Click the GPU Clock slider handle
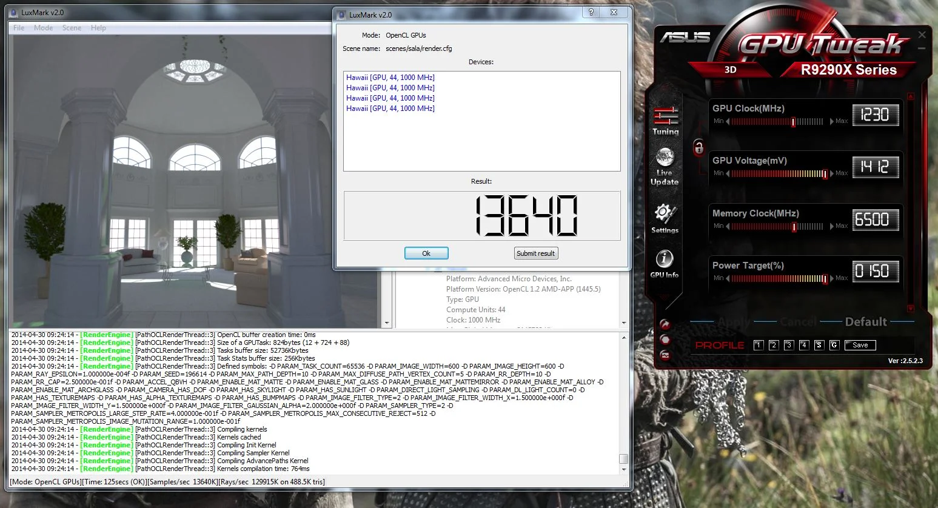Screen dimensions: 938x508 point(793,122)
